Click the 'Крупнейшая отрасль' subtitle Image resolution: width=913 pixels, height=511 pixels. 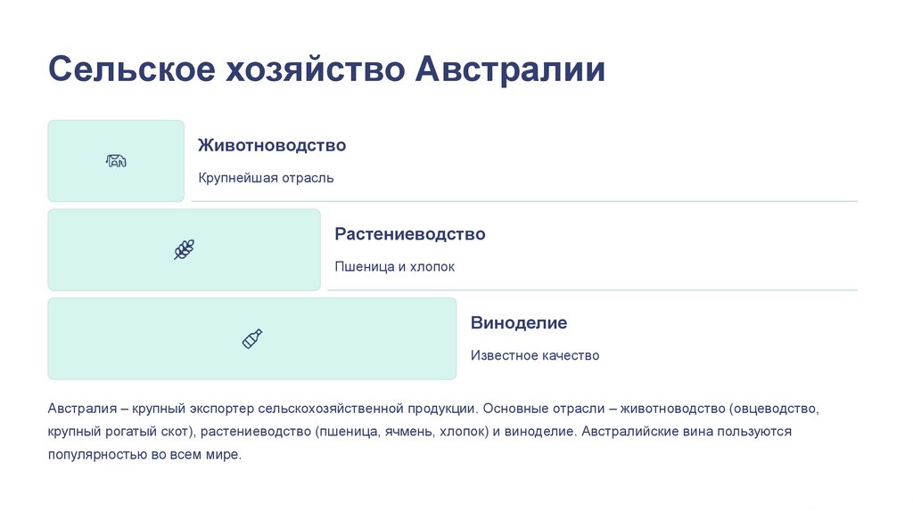[x=266, y=178]
